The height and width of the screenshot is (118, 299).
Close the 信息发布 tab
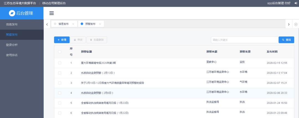click(73, 24)
